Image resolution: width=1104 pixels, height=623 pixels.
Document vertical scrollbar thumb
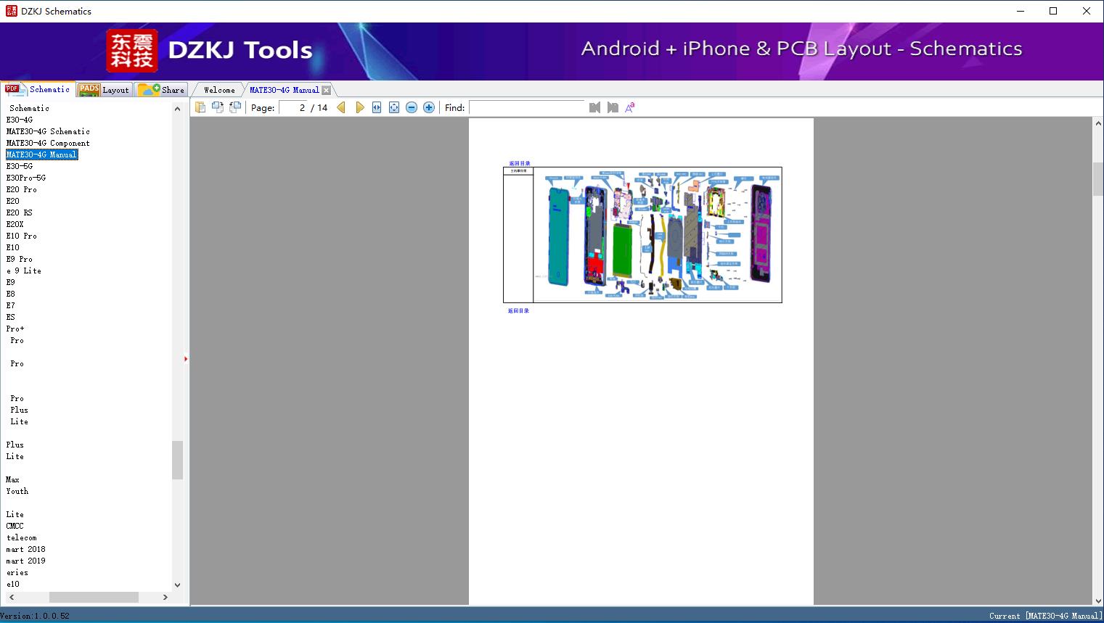click(x=1098, y=179)
